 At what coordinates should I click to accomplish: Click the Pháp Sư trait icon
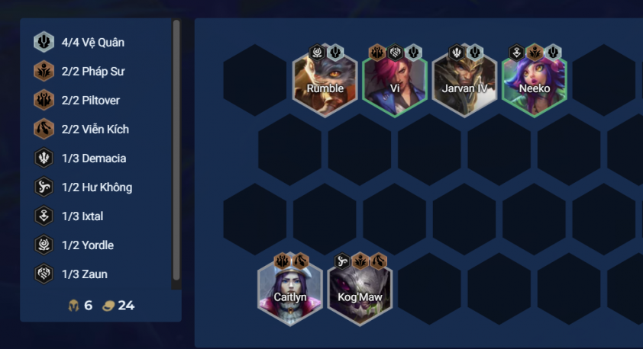44,71
